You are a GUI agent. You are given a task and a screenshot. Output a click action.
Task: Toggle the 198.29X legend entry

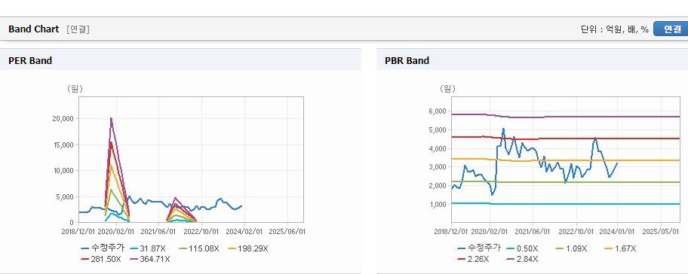coord(248,248)
